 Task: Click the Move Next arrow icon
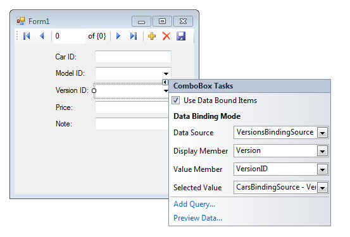click(x=118, y=36)
